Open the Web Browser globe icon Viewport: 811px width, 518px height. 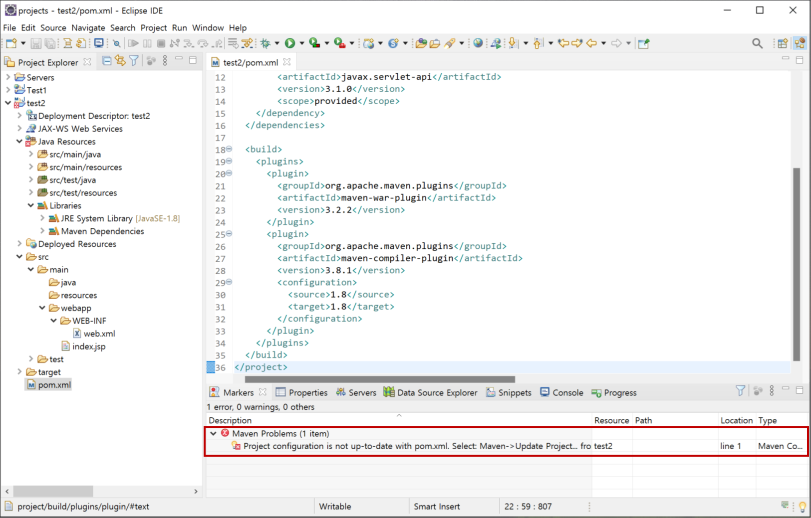point(478,43)
